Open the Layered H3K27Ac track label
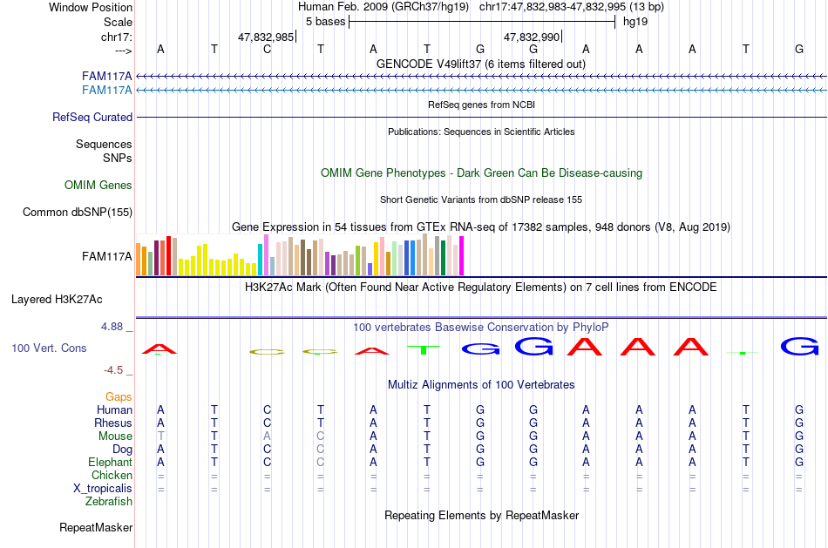 (57, 300)
